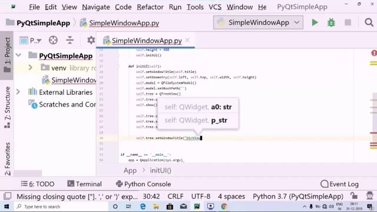Viewport: 377px width, 212px height.
Task: Open the Python Console tool window
Action: [x=143, y=184]
